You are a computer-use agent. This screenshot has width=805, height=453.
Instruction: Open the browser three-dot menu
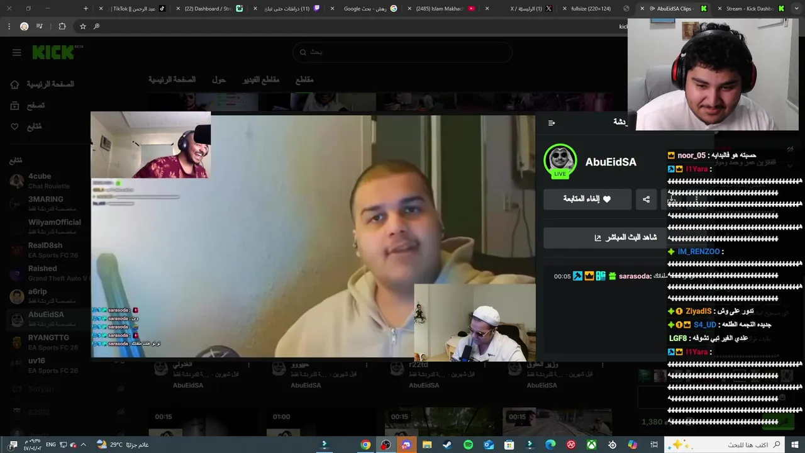click(9, 26)
